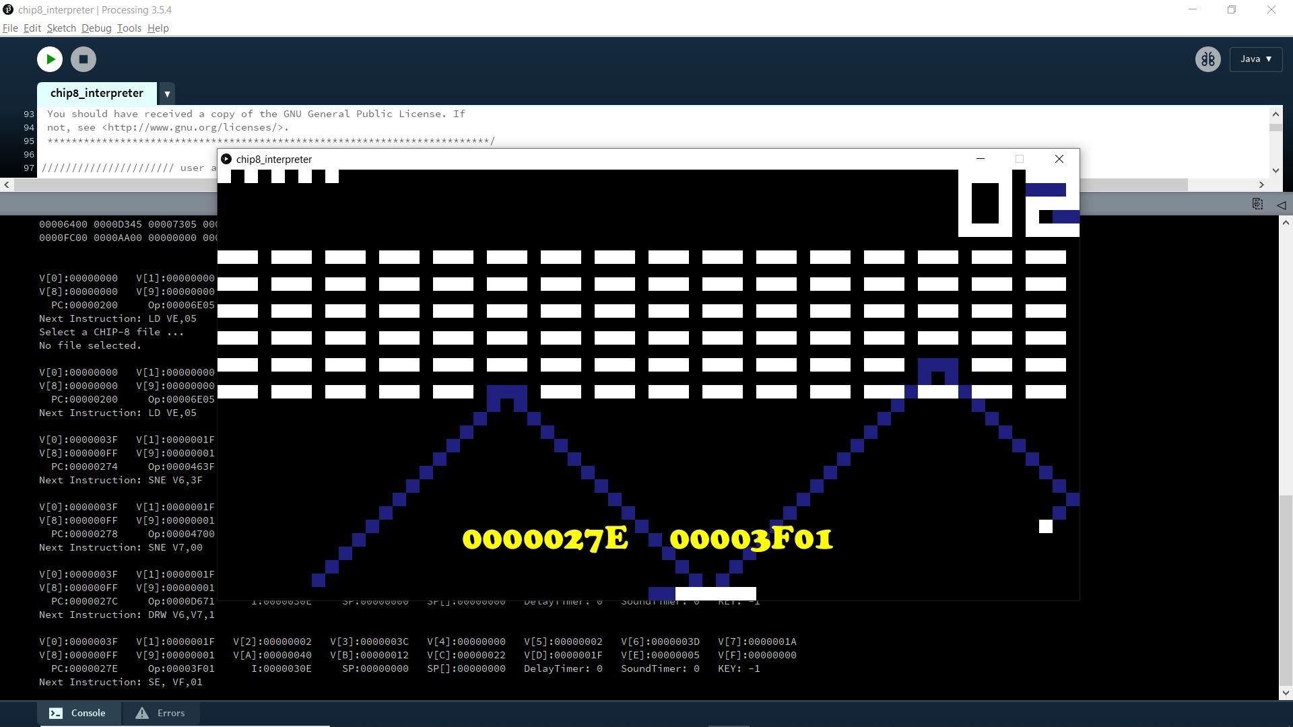Click the play icon in the chip8_interpreter output window titlebar
Viewport: 1293px width, 727px height.
226,159
